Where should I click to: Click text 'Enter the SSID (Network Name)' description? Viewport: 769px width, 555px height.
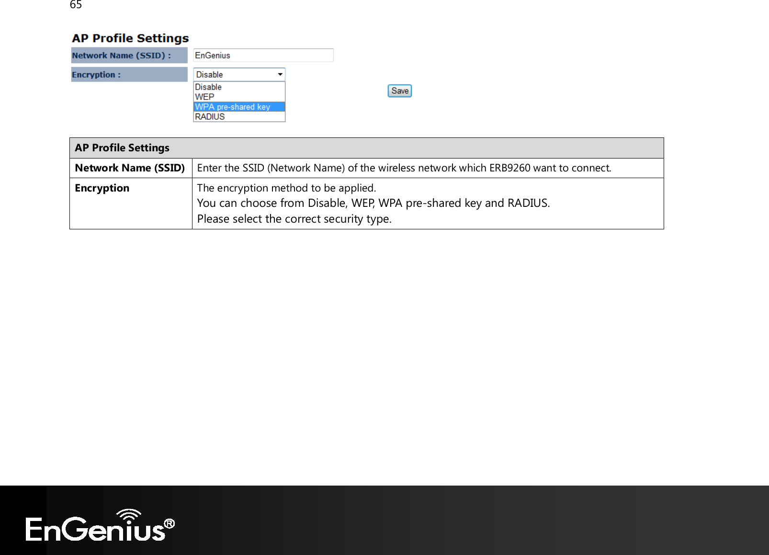click(x=271, y=168)
